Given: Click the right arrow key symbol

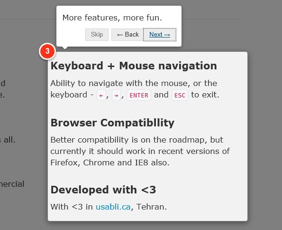Looking at the screenshot, I should (x=116, y=95).
